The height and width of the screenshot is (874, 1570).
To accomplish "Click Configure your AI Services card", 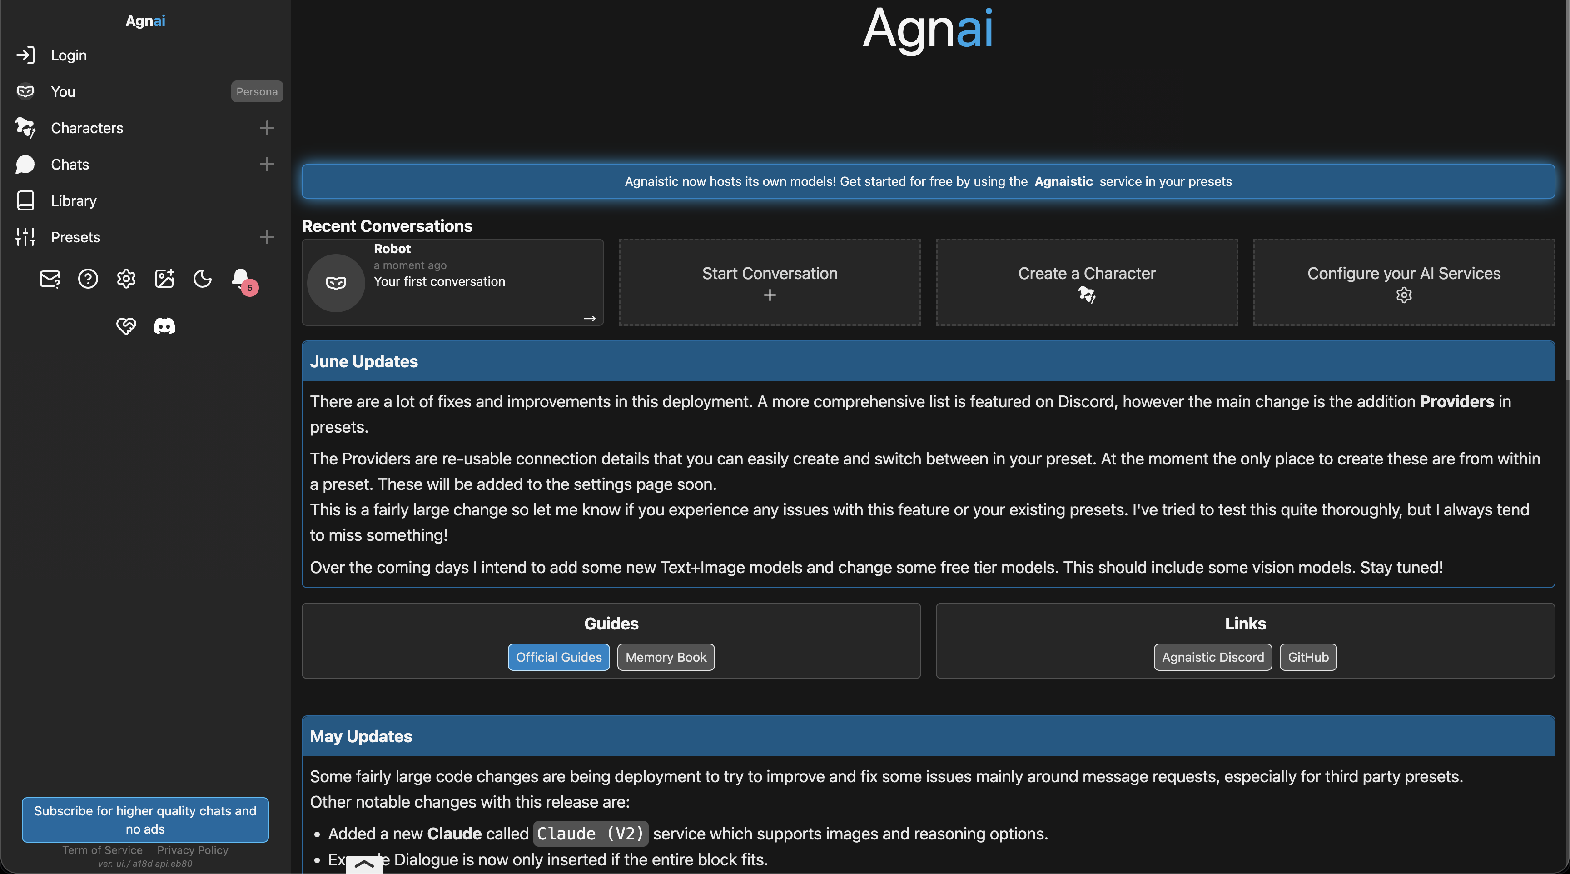I will pyautogui.click(x=1404, y=282).
